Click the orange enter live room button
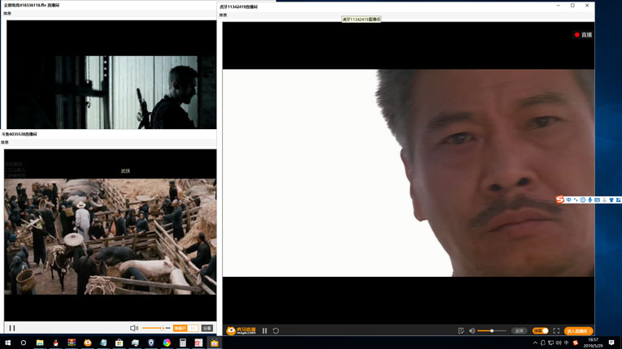This screenshot has height=349, width=622. click(x=578, y=331)
